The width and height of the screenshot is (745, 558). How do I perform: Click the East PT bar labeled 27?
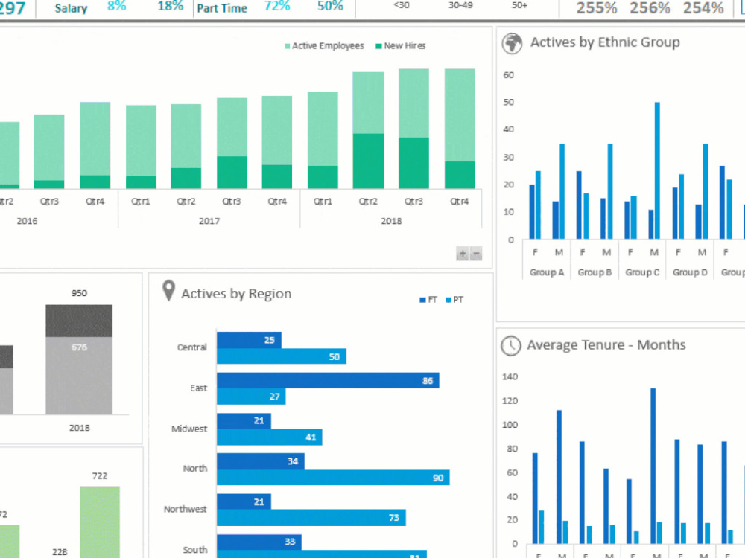[x=251, y=397]
